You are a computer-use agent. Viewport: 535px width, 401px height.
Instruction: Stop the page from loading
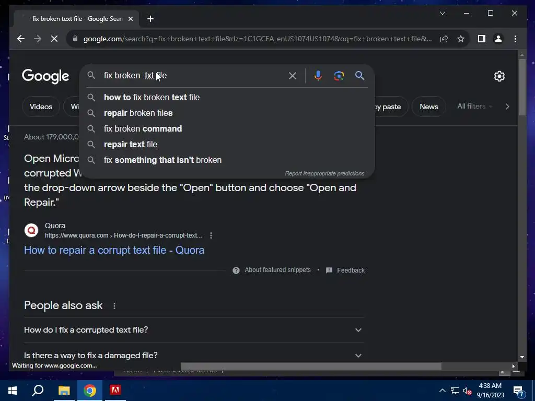click(54, 39)
